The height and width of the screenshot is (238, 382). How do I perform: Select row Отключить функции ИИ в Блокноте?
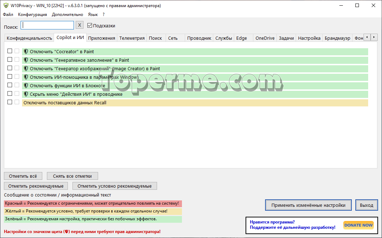195,85
